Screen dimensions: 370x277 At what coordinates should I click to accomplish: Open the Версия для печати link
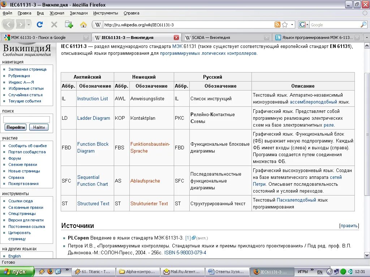[26, 220]
